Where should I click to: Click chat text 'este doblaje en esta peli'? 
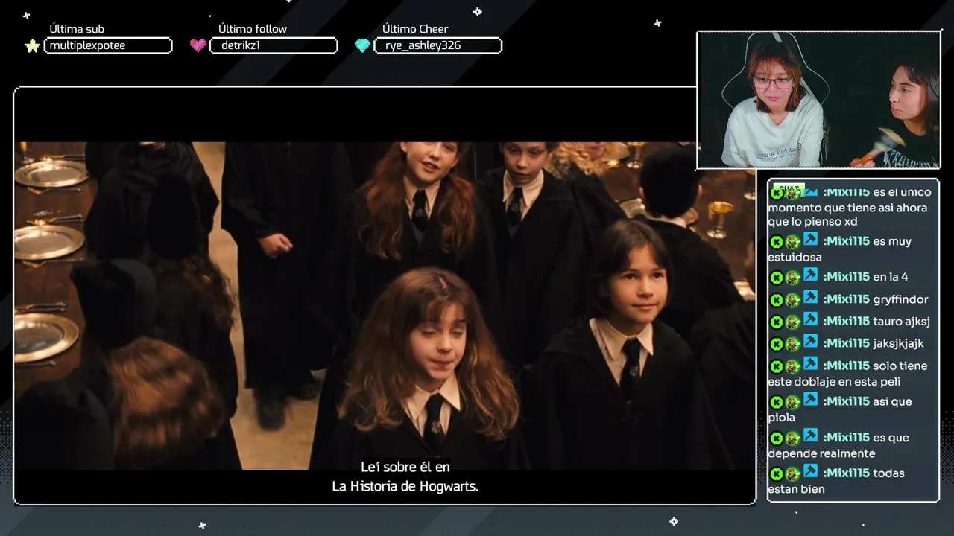(834, 382)
